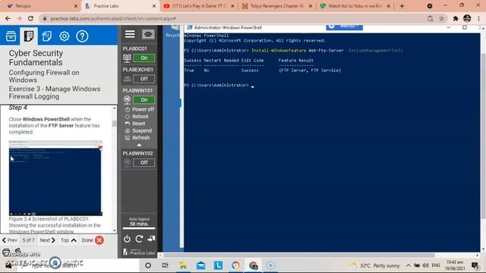
Task: Open a new browser tab
Action: click(x=402, y=6)
